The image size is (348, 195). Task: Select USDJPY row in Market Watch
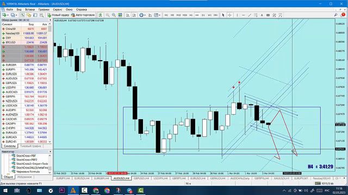(24, 88)
